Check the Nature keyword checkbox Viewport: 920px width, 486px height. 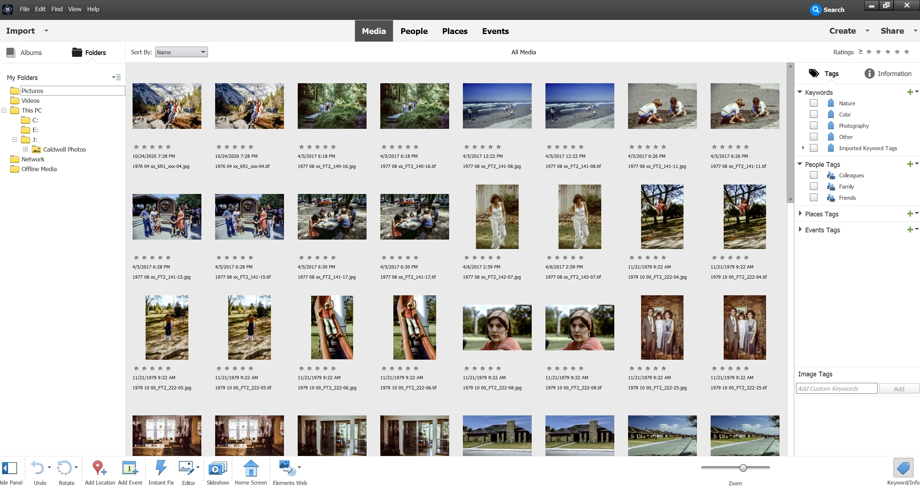click(x=814, y=103)
